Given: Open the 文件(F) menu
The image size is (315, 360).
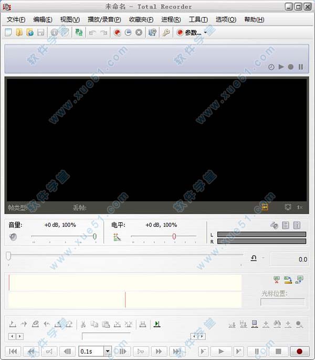Looking at the screenshot, I should [x=16, y=19].
